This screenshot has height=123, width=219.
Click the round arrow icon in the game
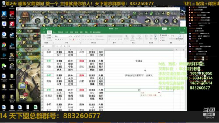tap(166, 21)
